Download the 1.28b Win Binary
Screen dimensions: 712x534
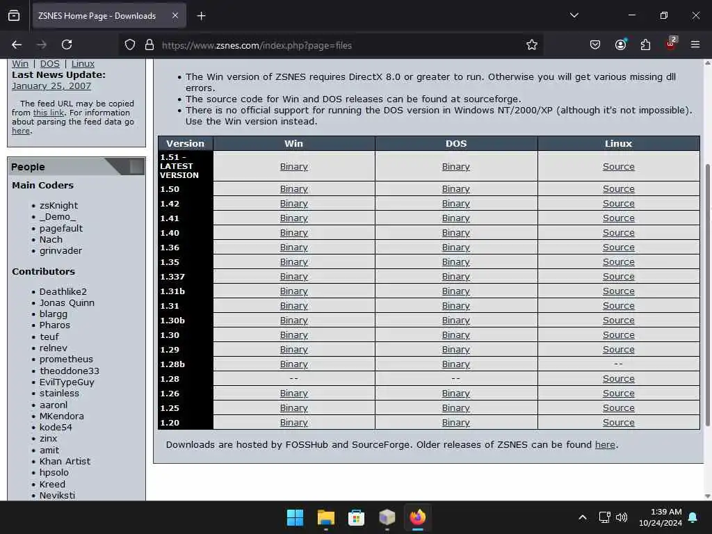[x=294, y=364]
